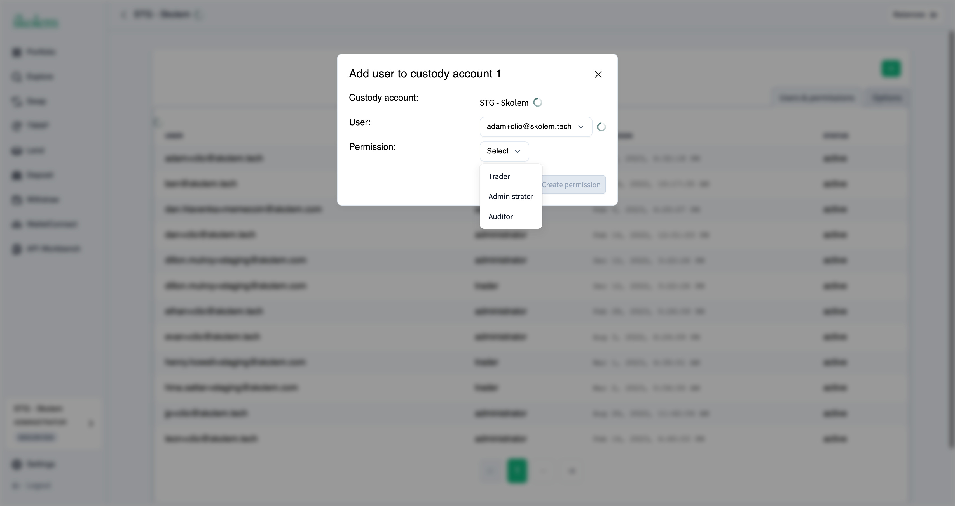This screenshot has height=506, width=955.
Task: Click the Explore sidebar icon
Action: [x=17, y=77]
